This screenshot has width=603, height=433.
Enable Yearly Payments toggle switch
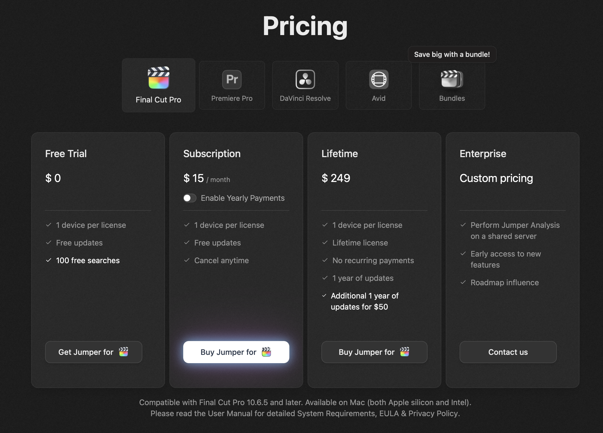tap(190, 198)
